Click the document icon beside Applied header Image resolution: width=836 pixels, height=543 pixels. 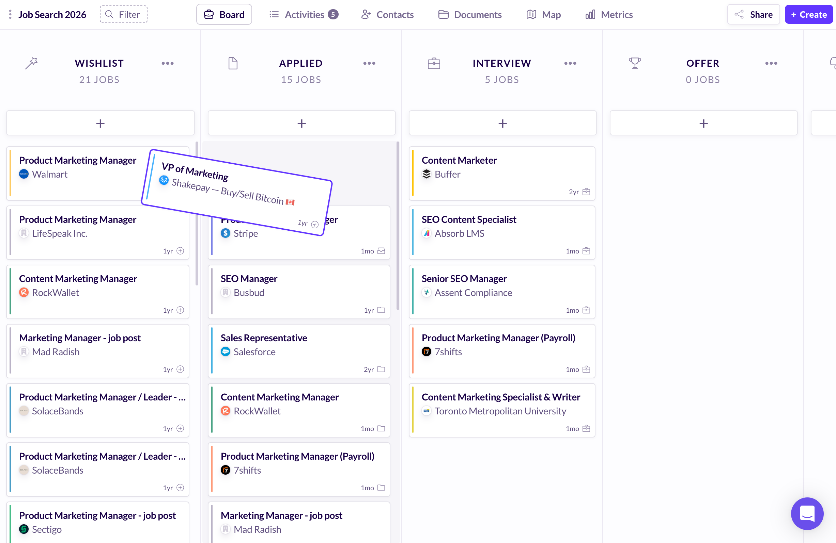(x=233, y=64)
